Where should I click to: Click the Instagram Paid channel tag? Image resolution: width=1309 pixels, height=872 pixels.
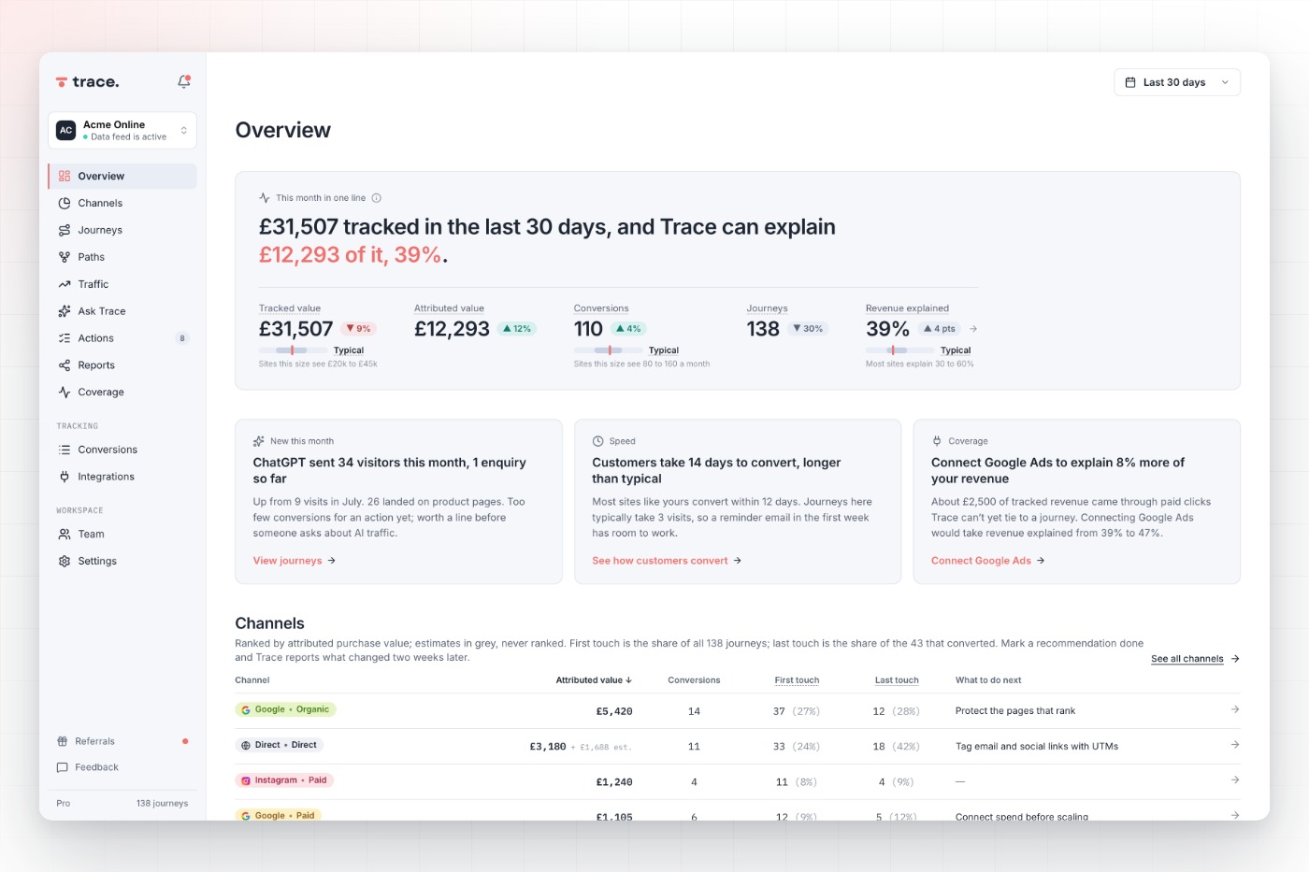pyautogui.click(x=284, y=780)
